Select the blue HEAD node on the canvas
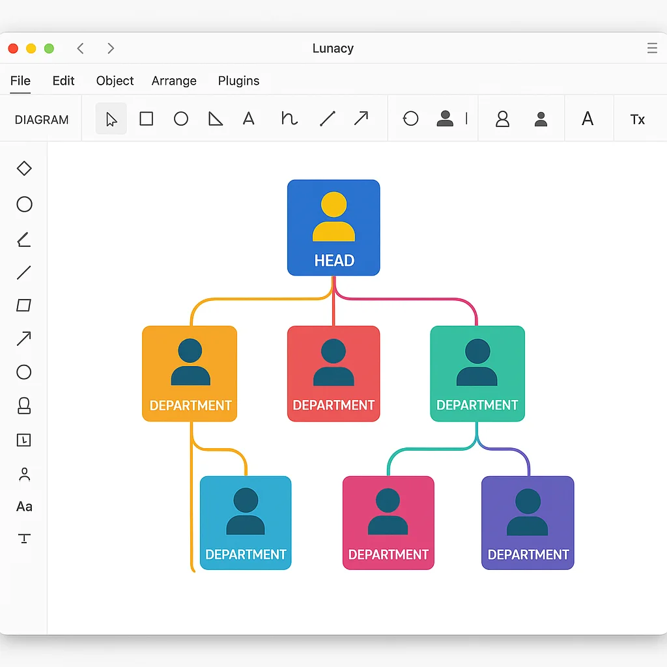 [x=333, y=227]
